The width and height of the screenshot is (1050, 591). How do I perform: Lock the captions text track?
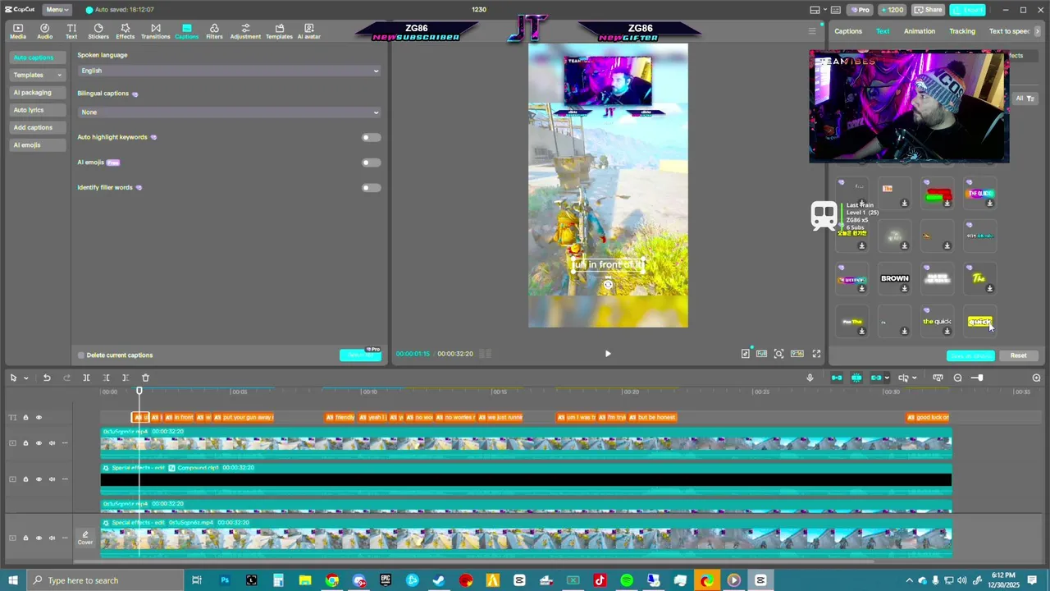(x=25, y=417)
